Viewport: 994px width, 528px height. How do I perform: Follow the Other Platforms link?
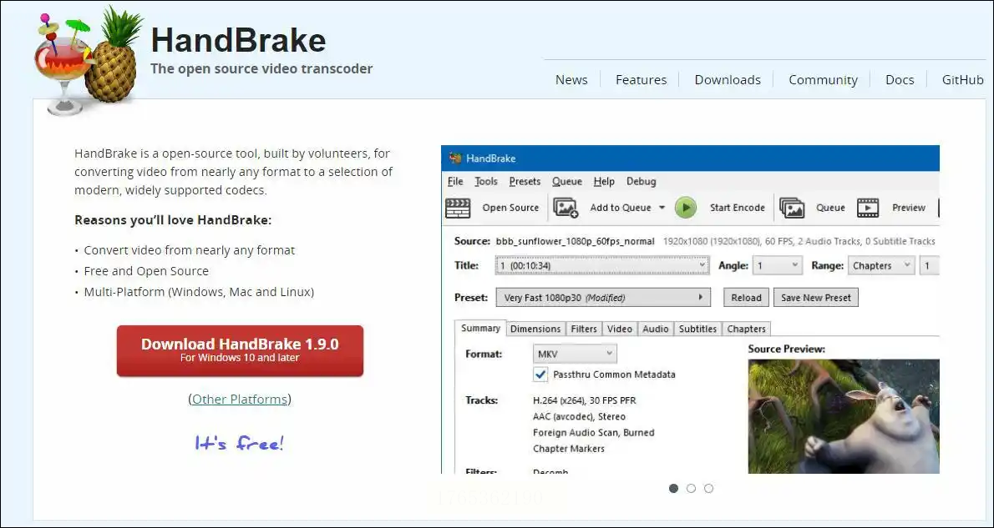point(240,400)
